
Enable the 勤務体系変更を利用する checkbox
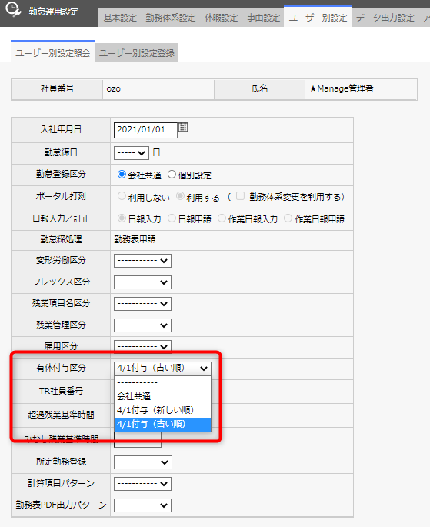[240, 196]
